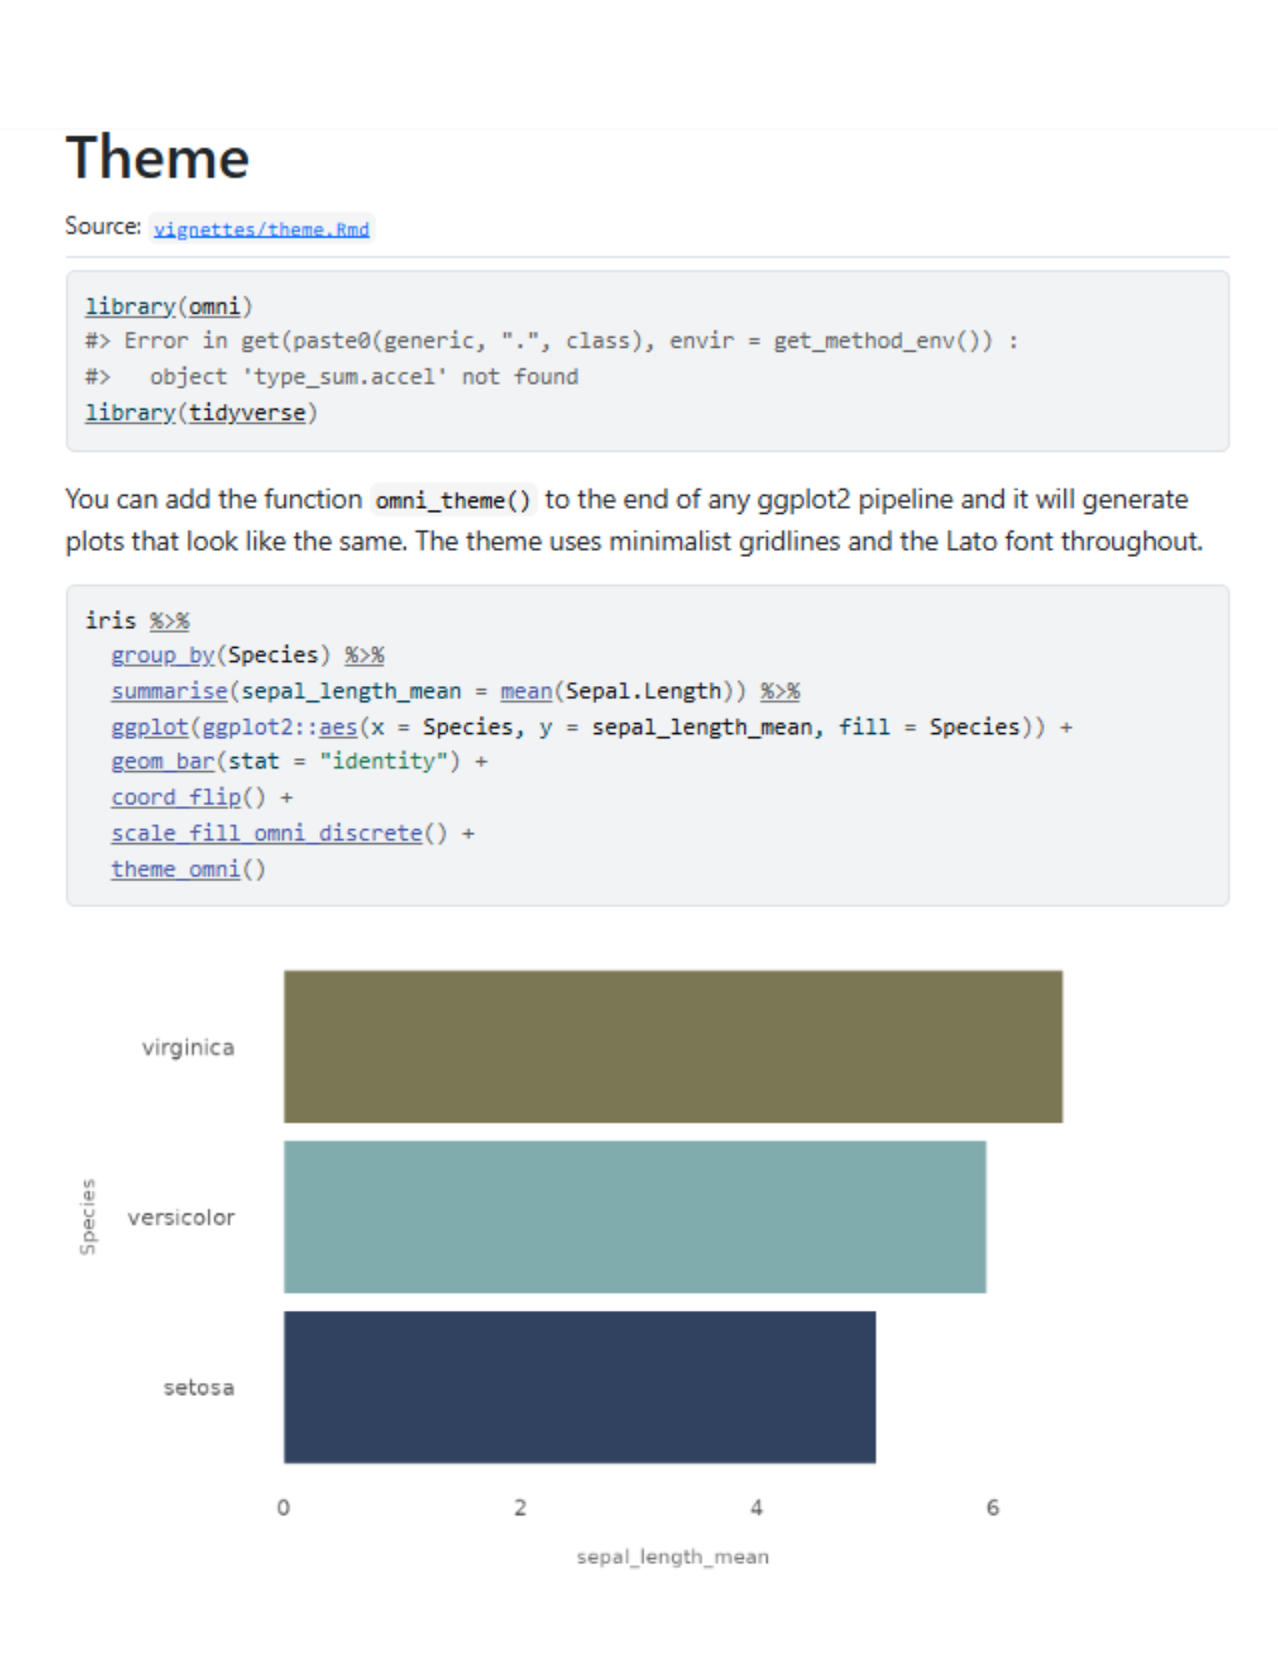Click the group_by function link
Screen dimensions: 1278x1655
(163, 655)
